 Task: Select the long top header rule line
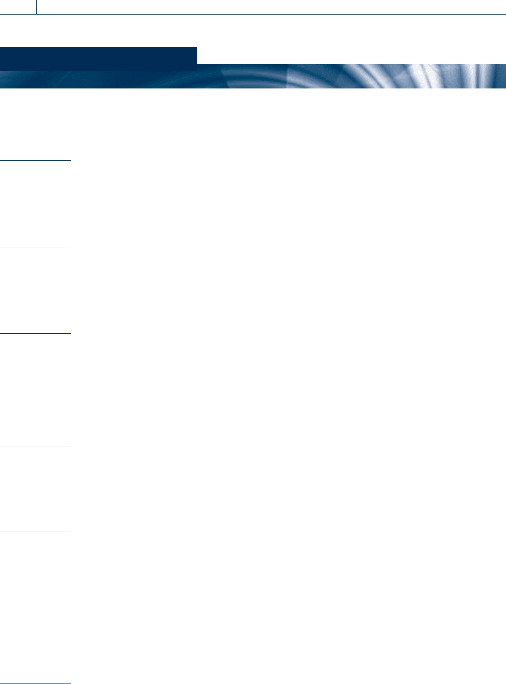[271, 14]
